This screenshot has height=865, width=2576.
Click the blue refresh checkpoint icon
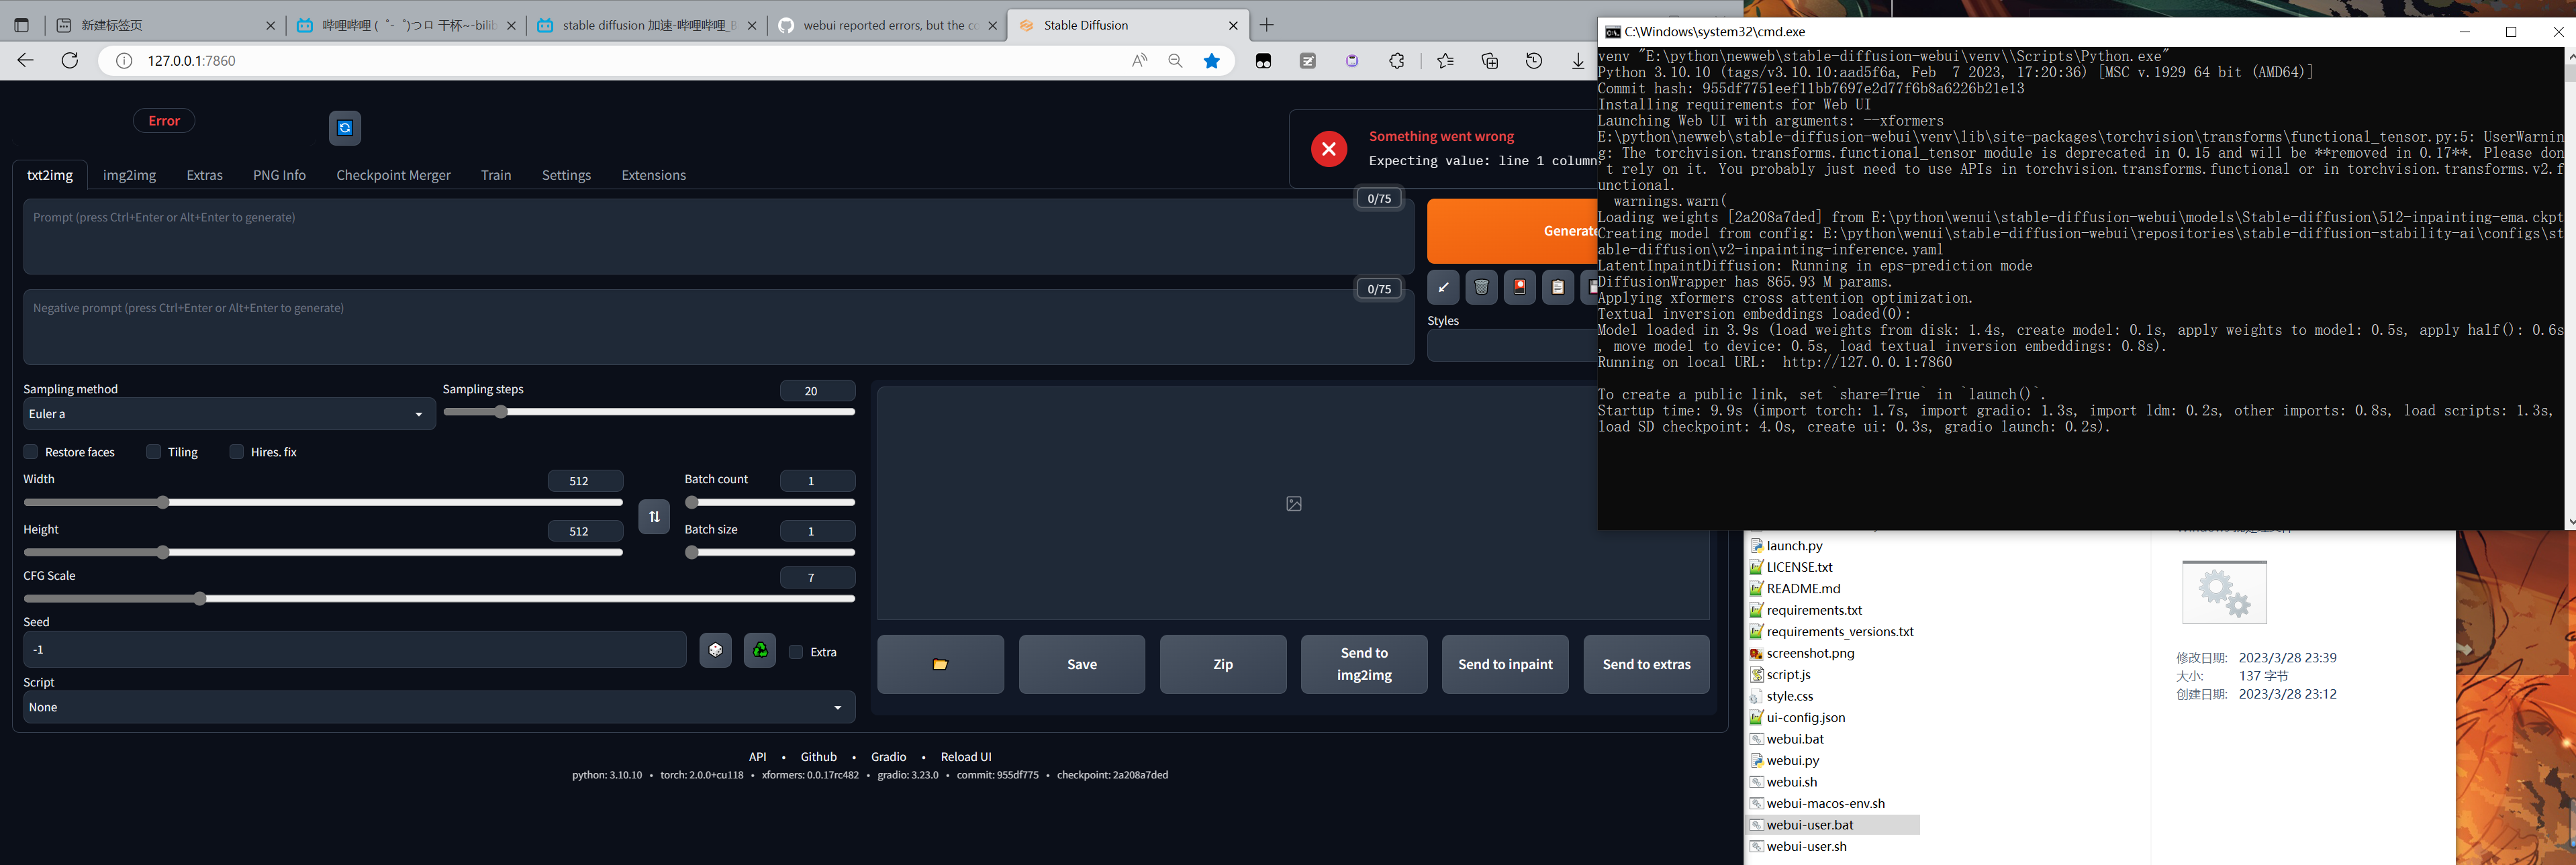pos(345,128)
